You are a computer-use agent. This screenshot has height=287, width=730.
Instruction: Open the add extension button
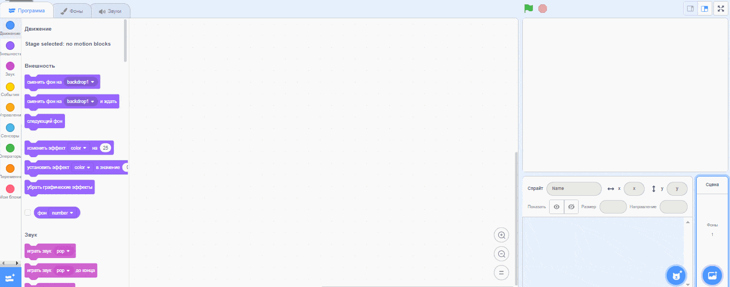10,277
